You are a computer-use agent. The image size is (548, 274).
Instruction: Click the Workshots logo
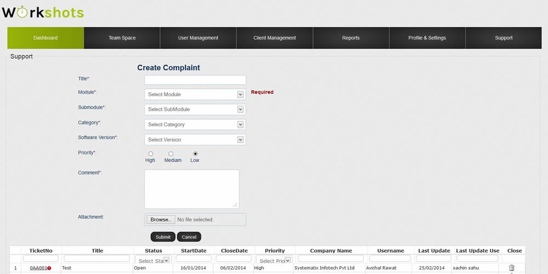point(43,12)
